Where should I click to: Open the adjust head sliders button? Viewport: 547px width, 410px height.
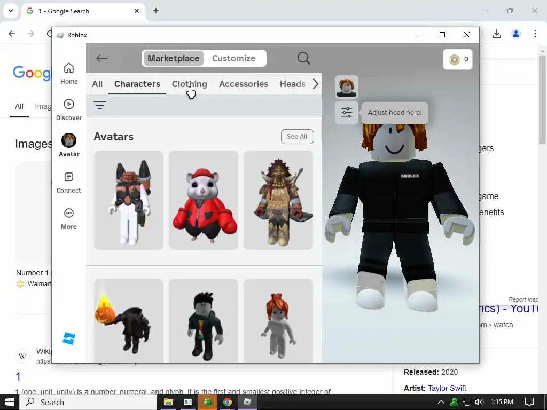pos(346,113)
